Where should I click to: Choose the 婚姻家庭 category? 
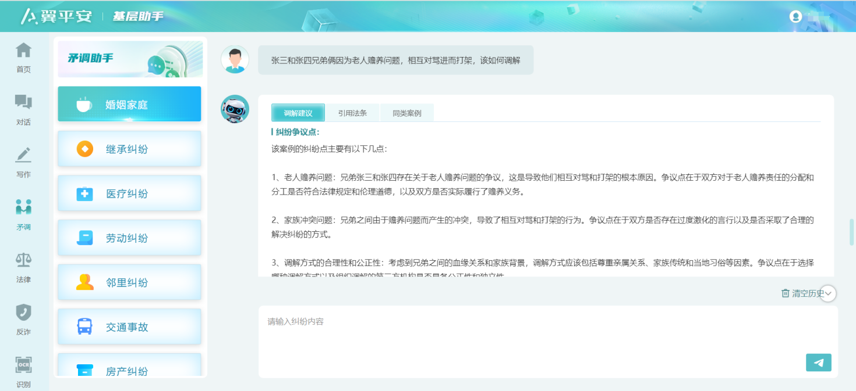pos(129,105)
